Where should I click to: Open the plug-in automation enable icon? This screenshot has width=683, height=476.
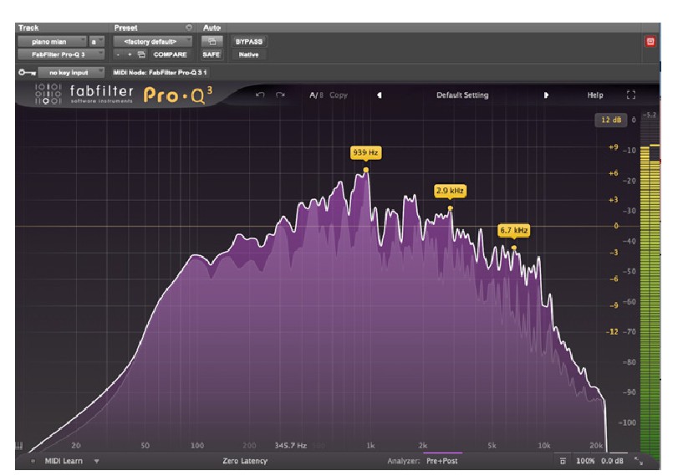click(212, 42)
